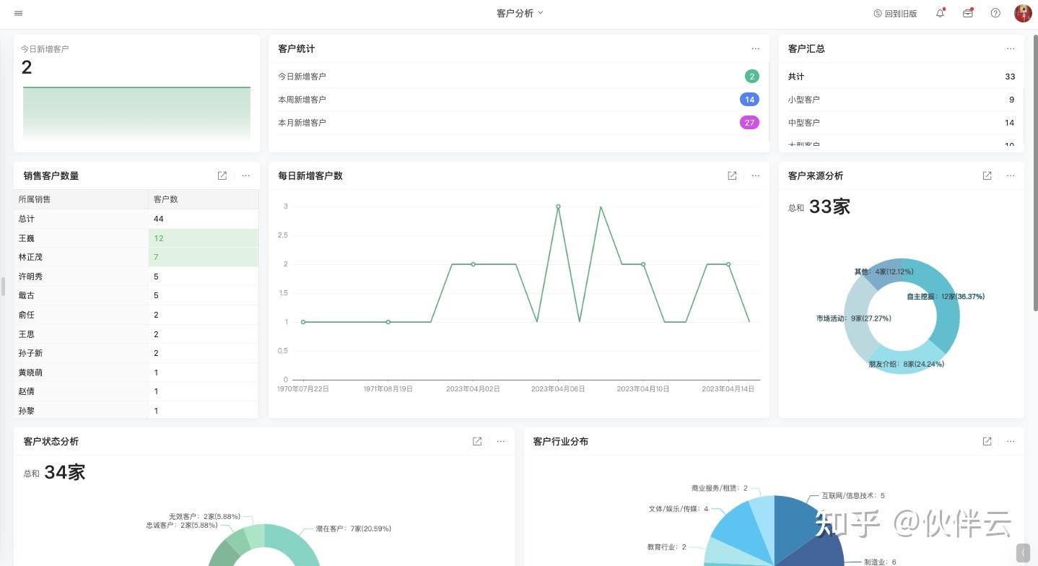Viewport: 1038px width, 566px height.
Task: Click the 本周新增客户 count badge 14
Action: click(x=749, y=100)
